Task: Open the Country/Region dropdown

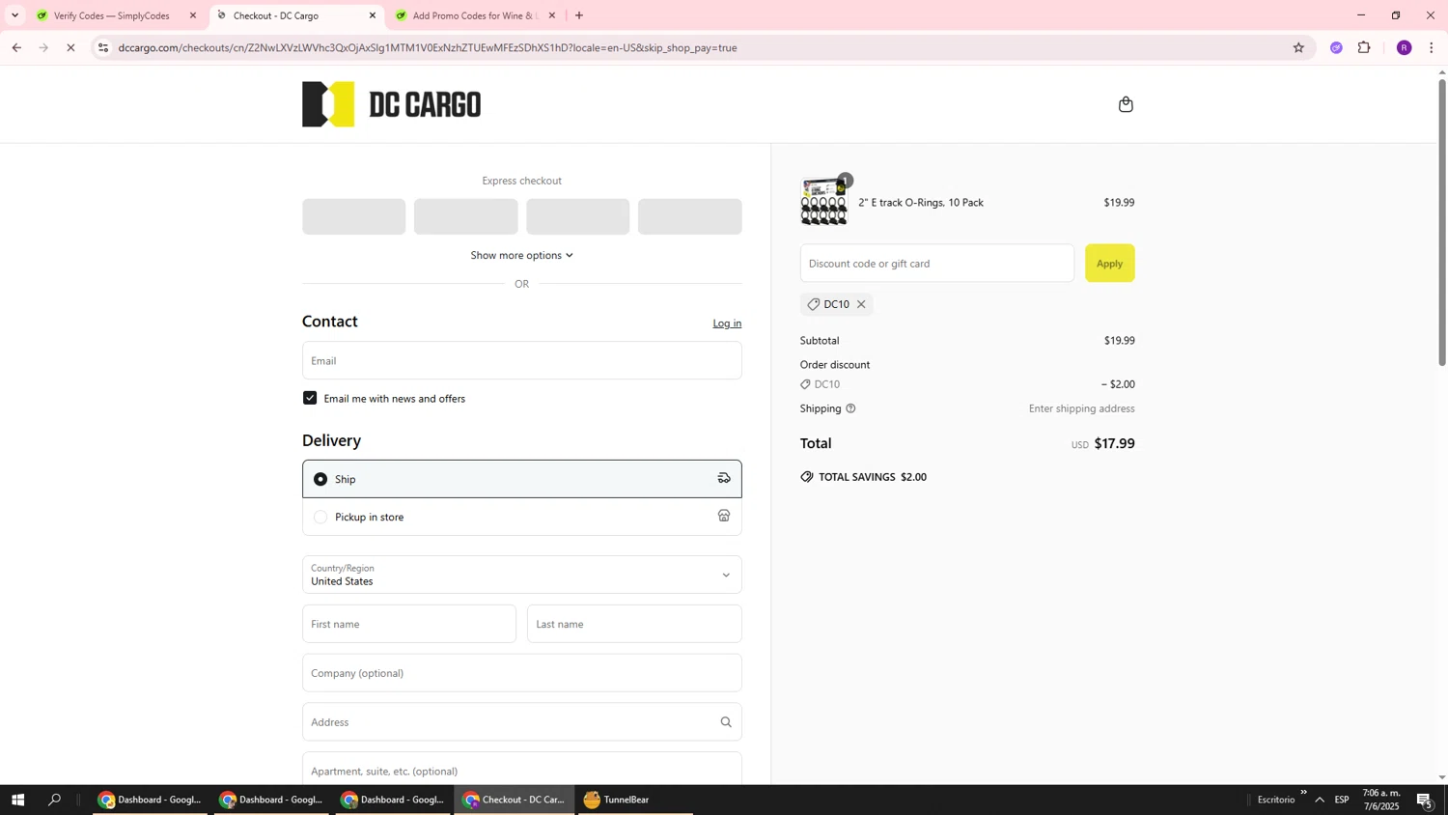Action: click(x=521, y=575)
